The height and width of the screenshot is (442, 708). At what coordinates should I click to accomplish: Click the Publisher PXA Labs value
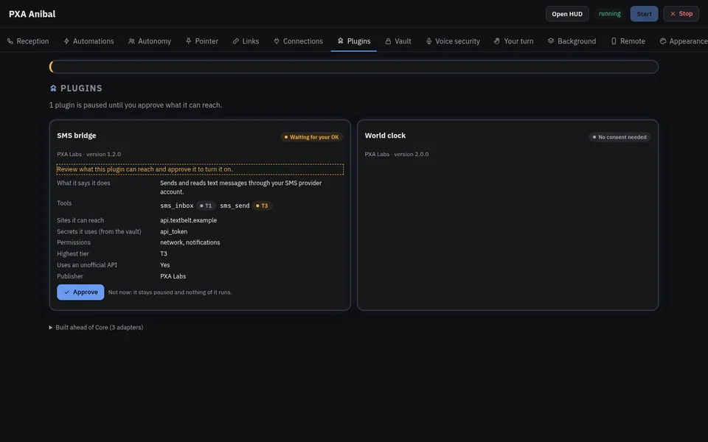(x=173, y=276)
